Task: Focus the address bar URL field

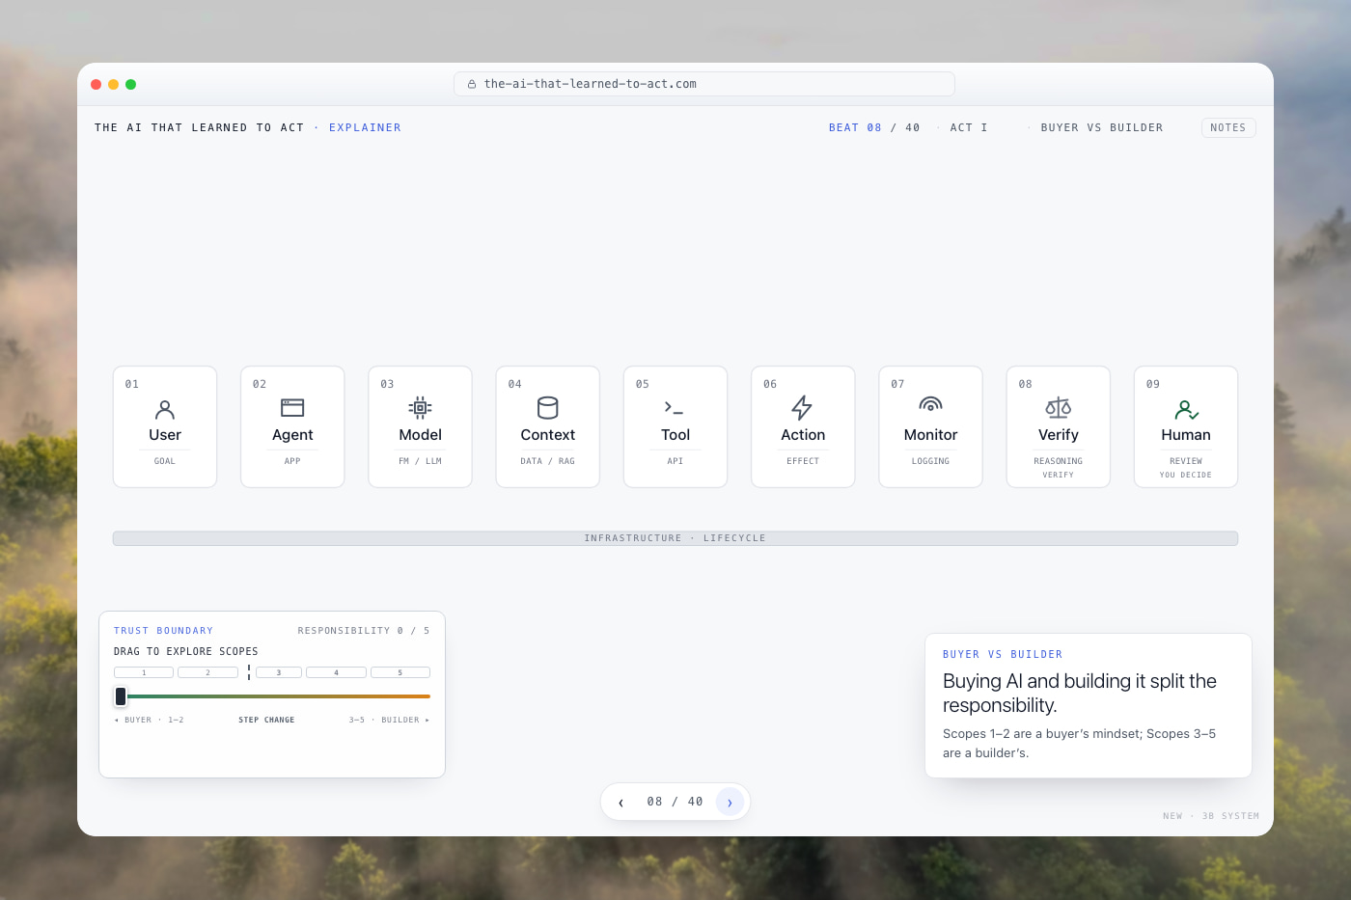Action: (704, 84)
